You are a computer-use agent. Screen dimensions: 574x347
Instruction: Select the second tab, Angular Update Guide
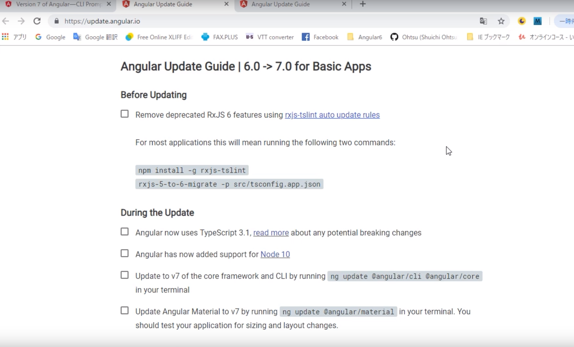(x=176, y=4)
